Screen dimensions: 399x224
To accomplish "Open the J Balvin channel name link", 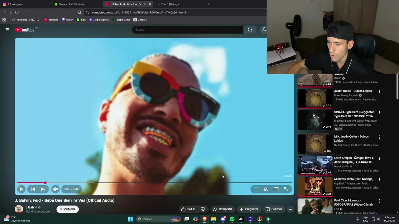I will tap(31, 207).
